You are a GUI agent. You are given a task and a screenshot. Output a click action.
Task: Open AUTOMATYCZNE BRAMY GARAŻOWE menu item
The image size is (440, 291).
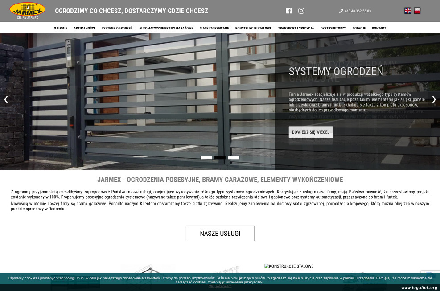[x=166, y=28]
